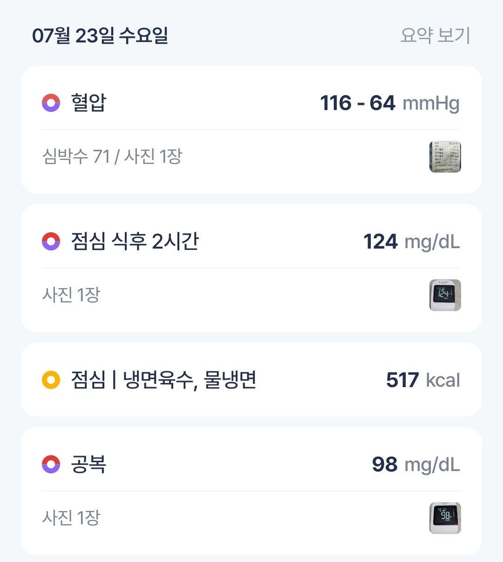Viewport: 503px width, 562px height.
Task: Click the 98 mg/dL fasting value
Action: [416, 465]
